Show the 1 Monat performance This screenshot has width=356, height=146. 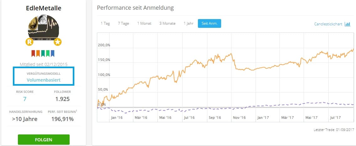pos(144,23)
